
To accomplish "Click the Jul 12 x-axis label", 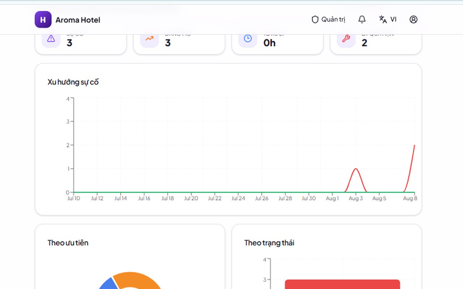I will point(97,198).
